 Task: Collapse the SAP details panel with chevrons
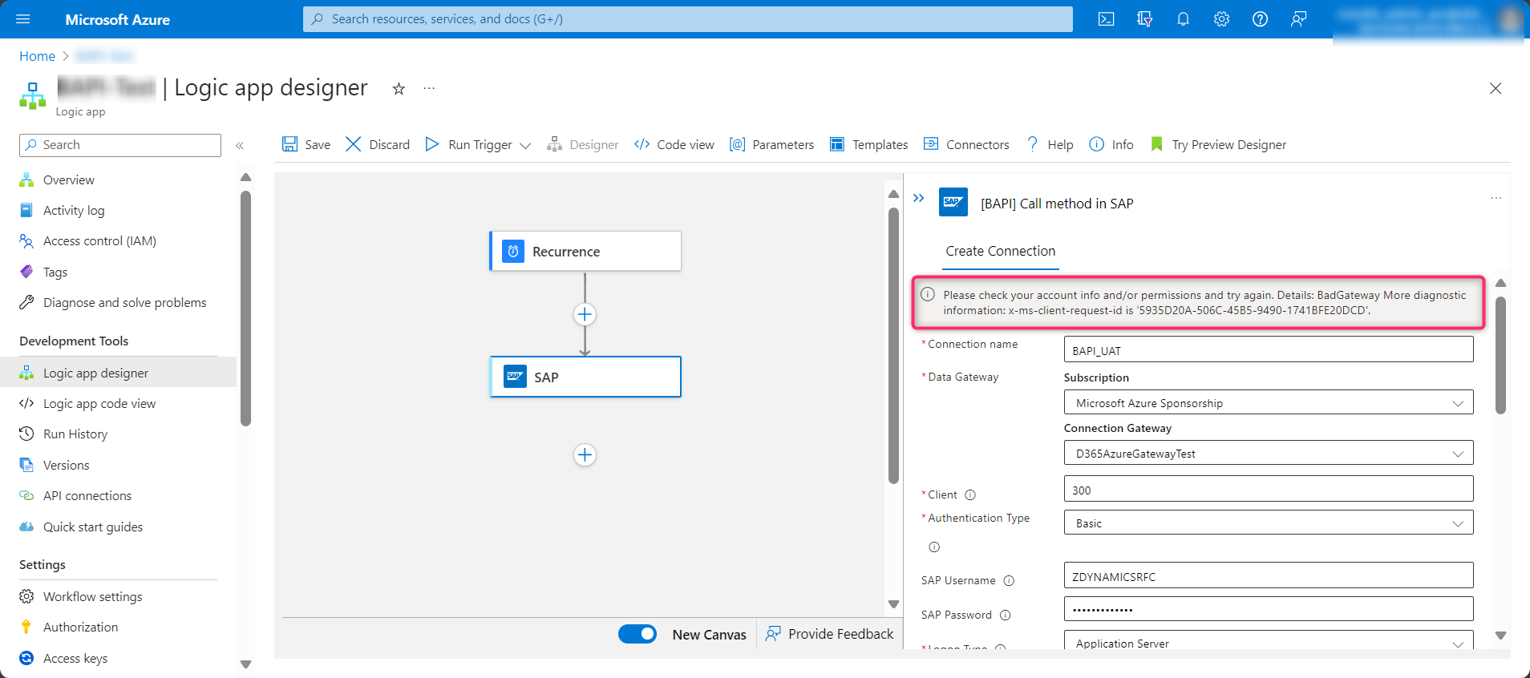click(x=919, y=198)
